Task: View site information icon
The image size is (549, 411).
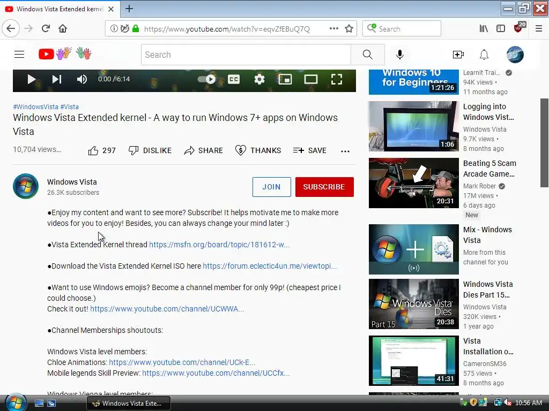Action: click(x=114, y=29)
